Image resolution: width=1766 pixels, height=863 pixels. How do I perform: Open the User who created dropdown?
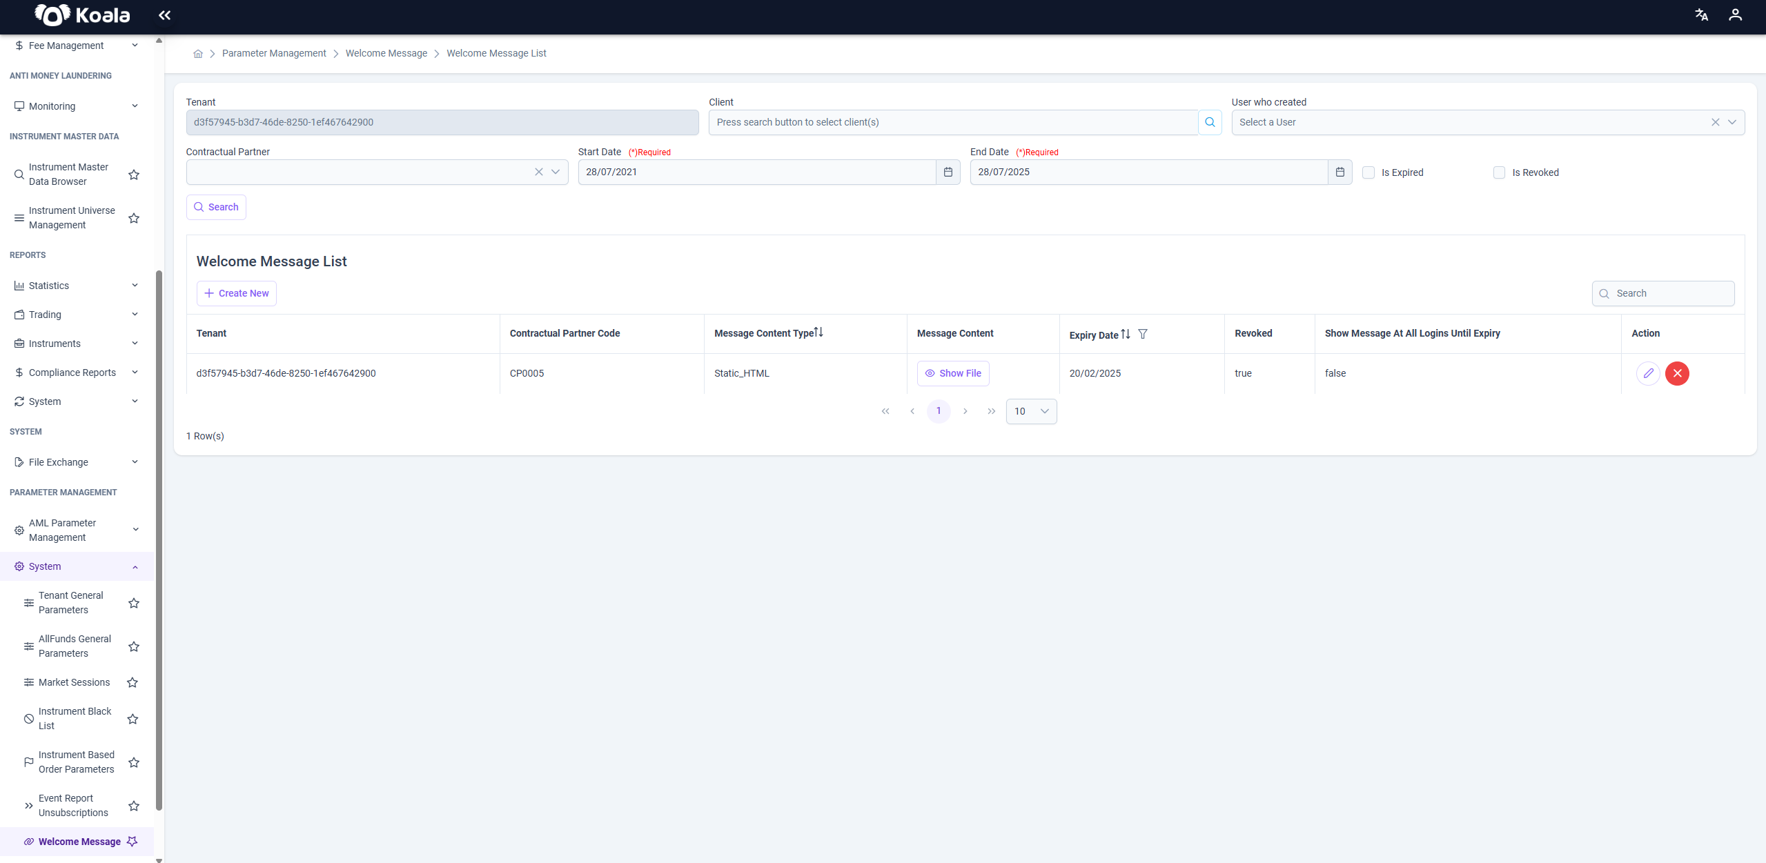point(1731,122)
